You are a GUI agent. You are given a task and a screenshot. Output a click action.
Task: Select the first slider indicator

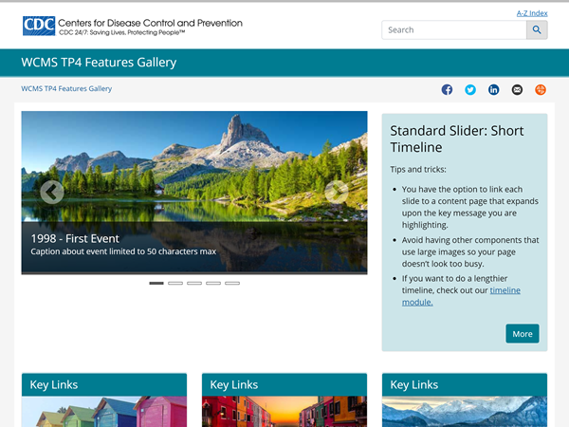click(x=156, y=283)
